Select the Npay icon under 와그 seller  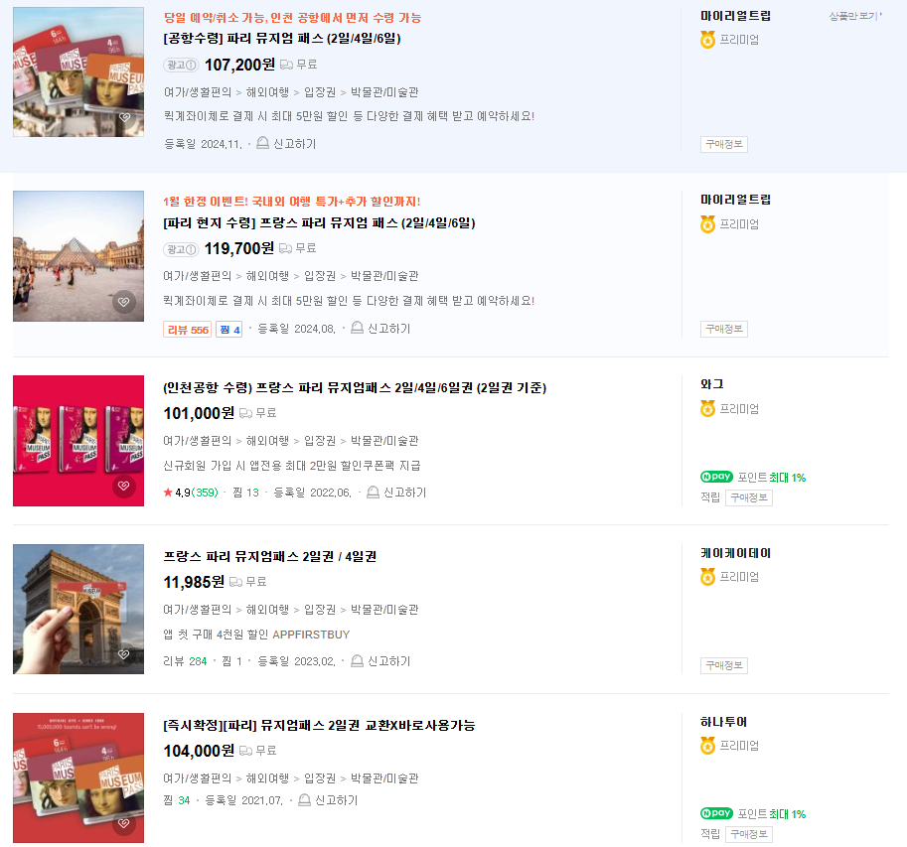717,477
